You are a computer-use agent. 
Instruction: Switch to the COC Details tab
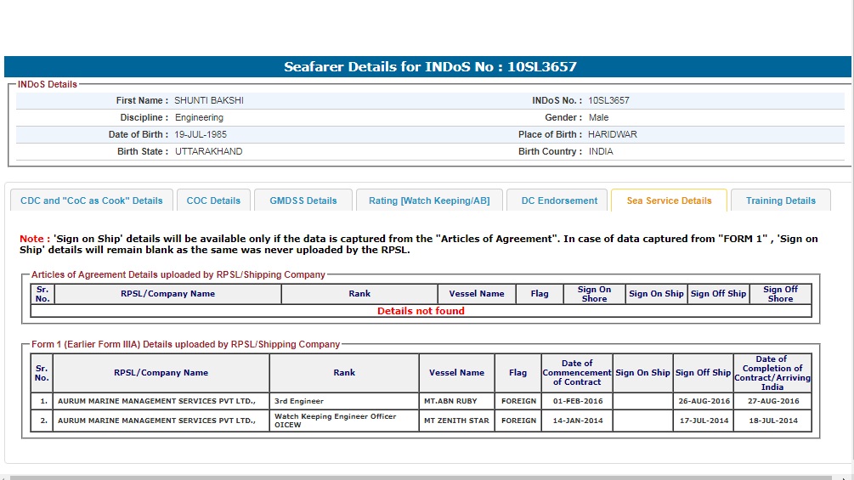213,200
